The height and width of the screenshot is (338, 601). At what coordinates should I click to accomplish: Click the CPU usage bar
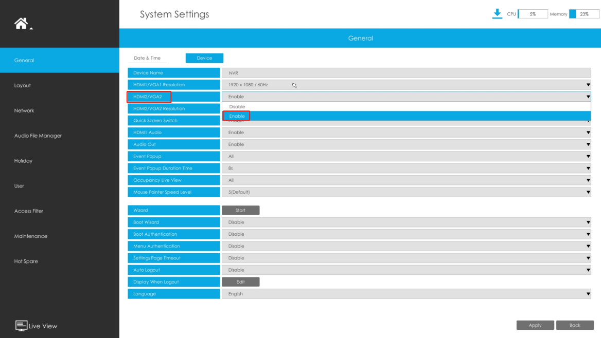pos(533,14)
